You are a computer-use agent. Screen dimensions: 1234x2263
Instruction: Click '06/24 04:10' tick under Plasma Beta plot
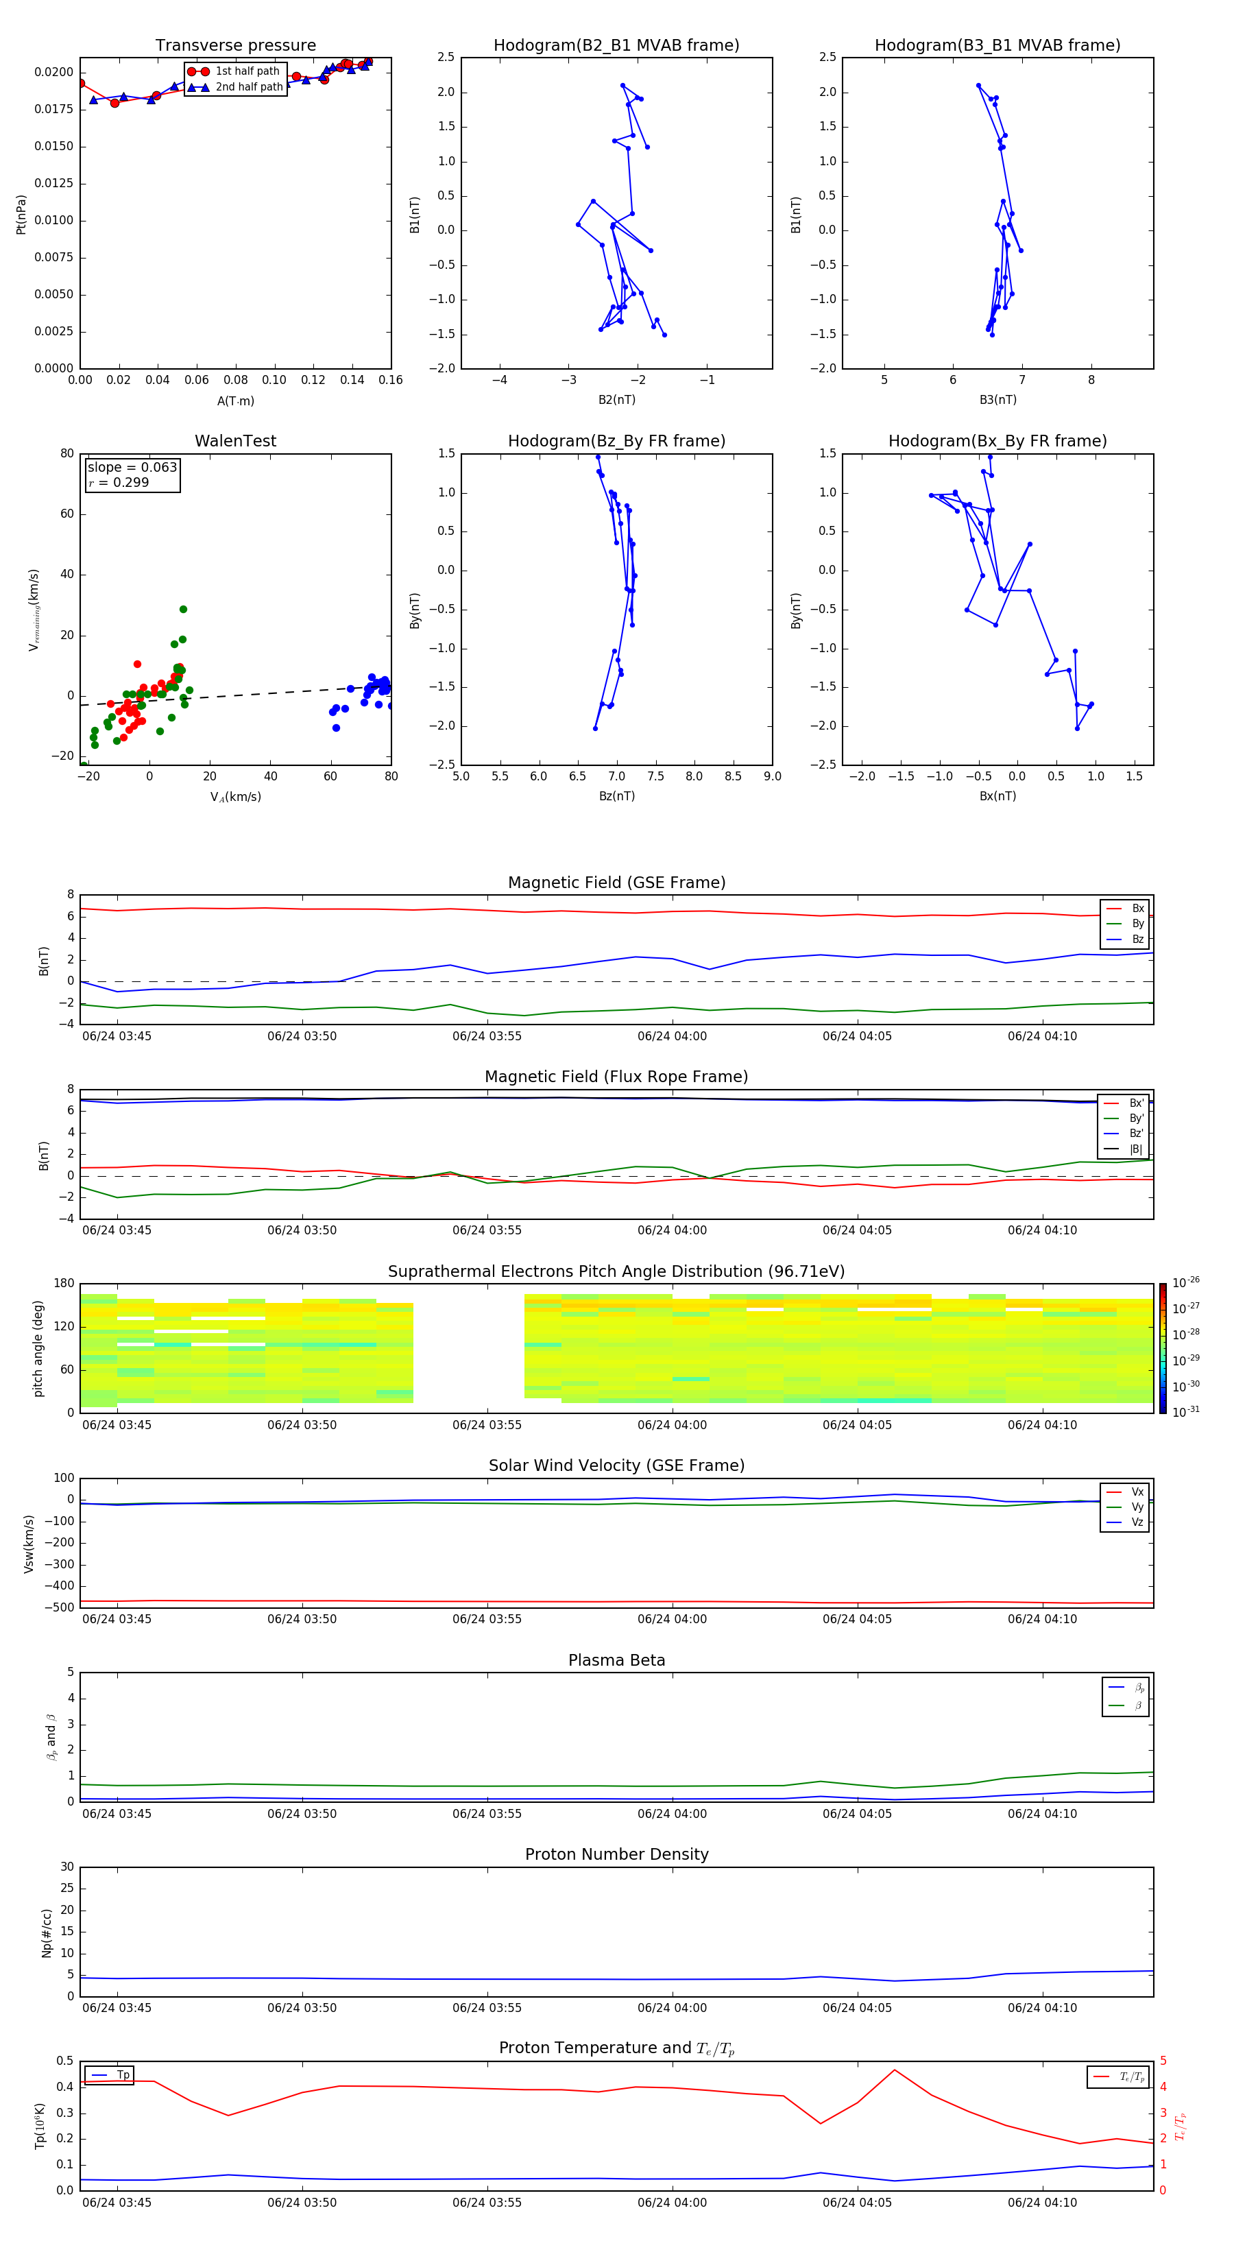(1043, 1814)
